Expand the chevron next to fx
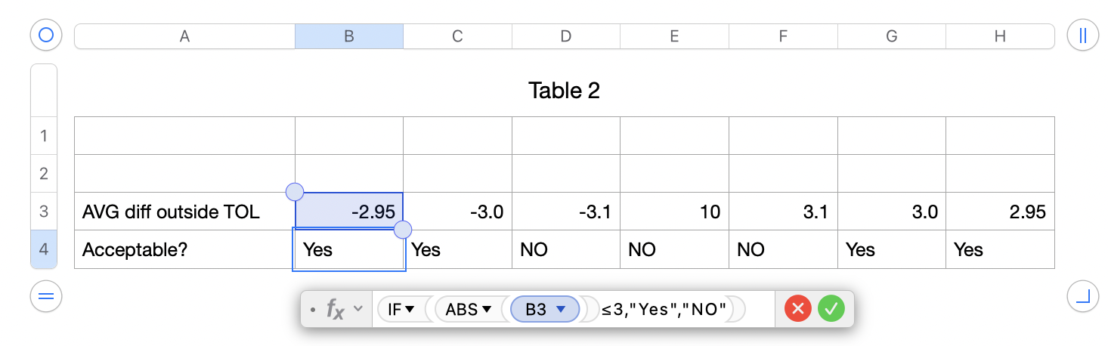The width and height of the screenshot is (1108, 346). pos(358,309)
